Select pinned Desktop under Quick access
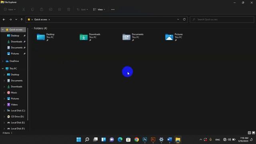 click(15, 36)
